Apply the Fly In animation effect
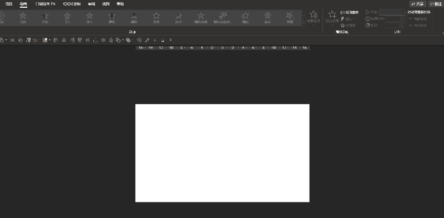Viewport: 444px width, 218px height. click(x=67, y=18)
